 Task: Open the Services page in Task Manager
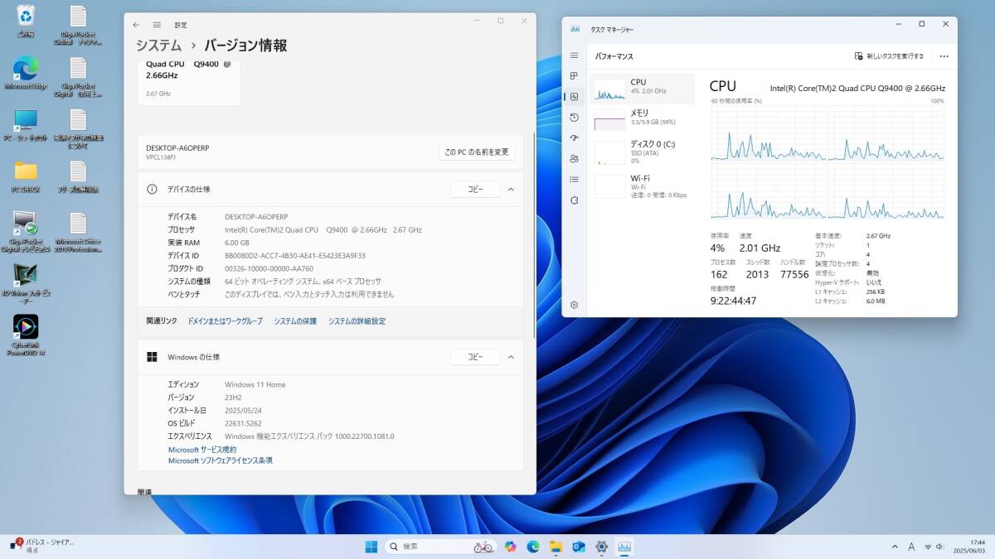coord(574,200)
